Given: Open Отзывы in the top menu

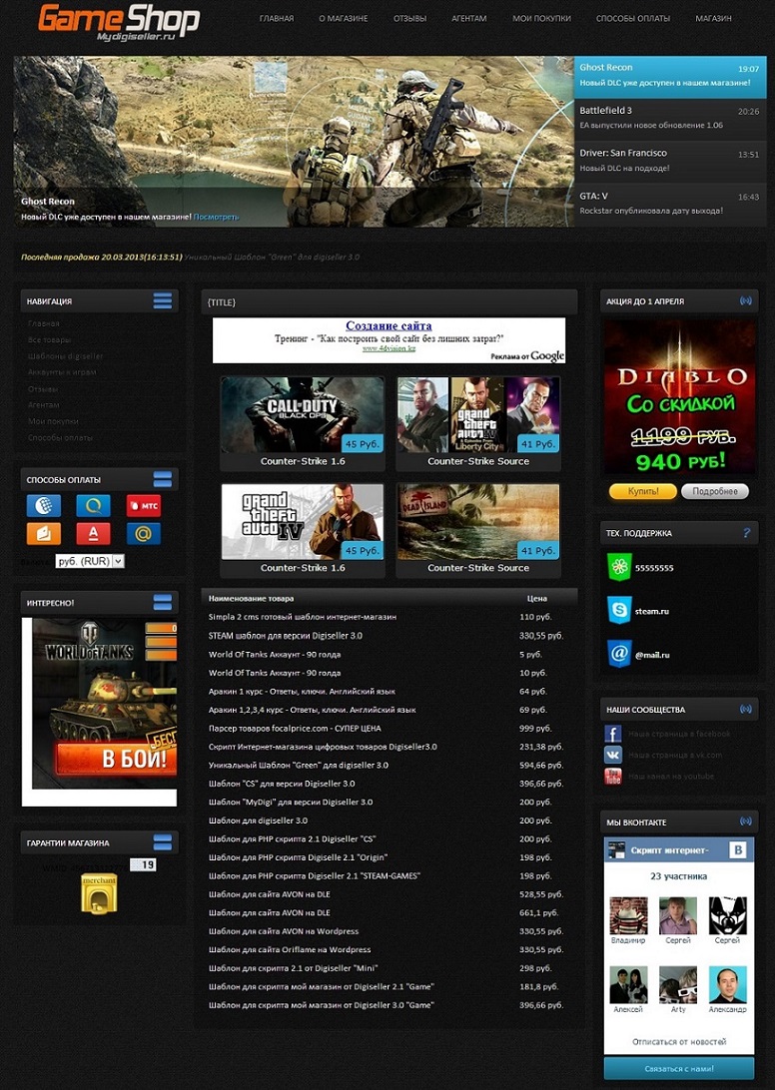Looking at the screenshot, I should [409, 18].
